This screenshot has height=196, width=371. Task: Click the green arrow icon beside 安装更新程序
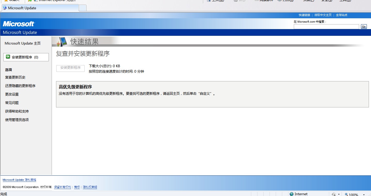(8, 57)
